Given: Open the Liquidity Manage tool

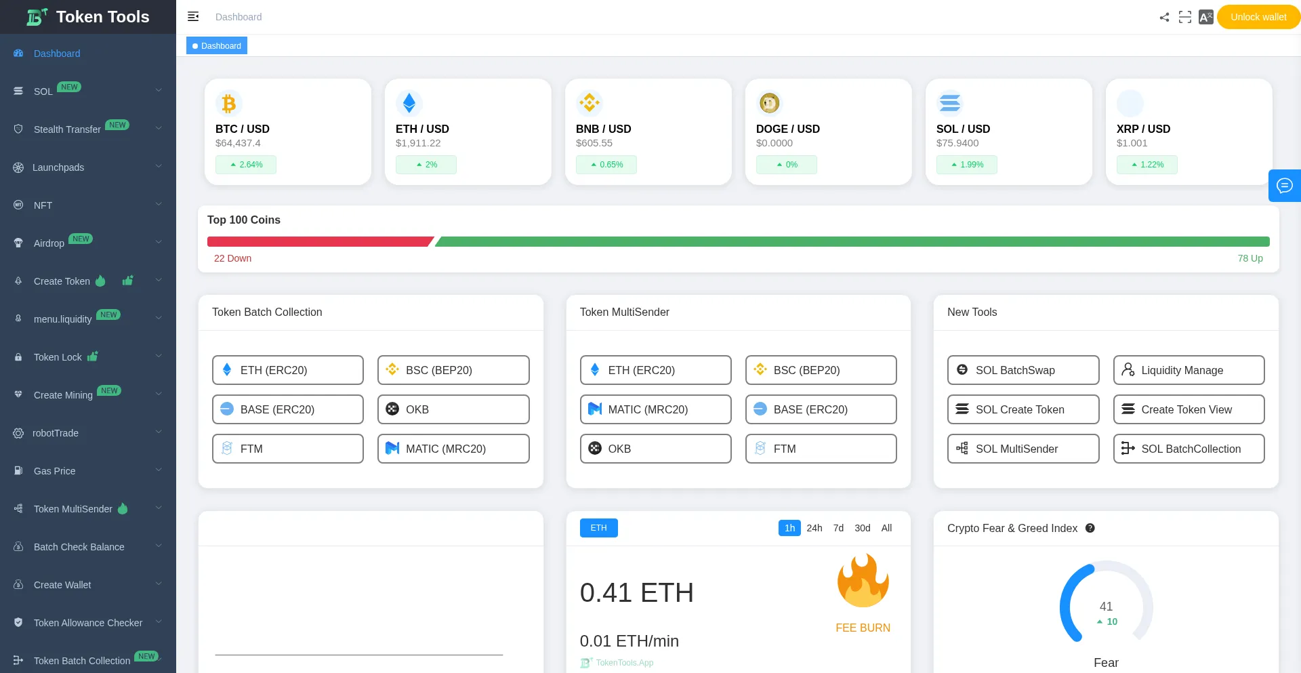Looking at the screenshot, I should point(1189,370).
